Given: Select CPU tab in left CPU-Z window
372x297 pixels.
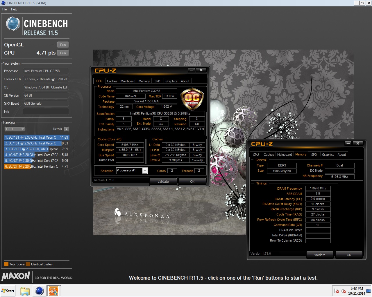Looking at the screenshot, I should (x=99, y=81).
